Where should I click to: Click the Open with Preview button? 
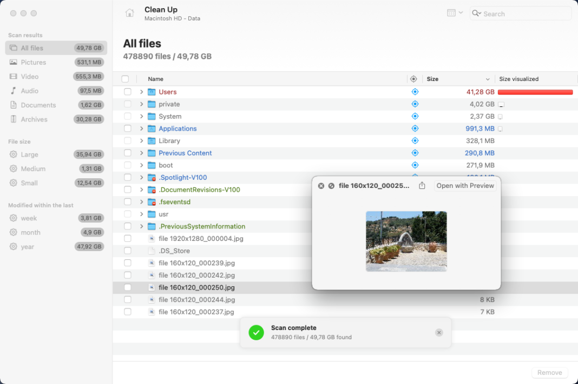[465, 185]
